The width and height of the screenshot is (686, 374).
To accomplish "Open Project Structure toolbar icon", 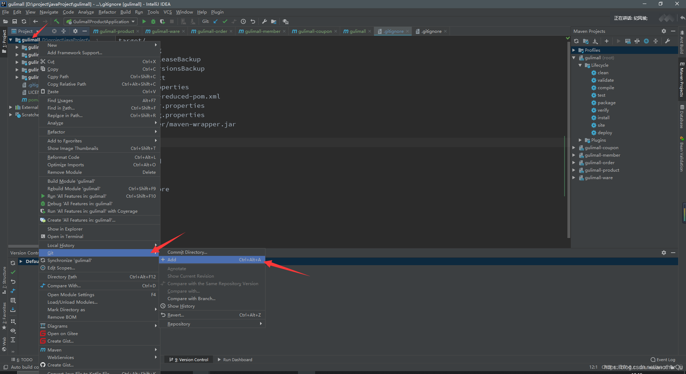I will pyautogui.click(x=274, y=21).
